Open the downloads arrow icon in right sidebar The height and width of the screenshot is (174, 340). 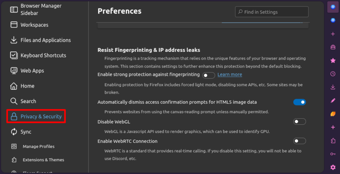coord(333,87)
